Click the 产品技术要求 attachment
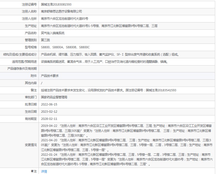Image resolution: width=216 pixels, height=174 pixels. [50, 76]
